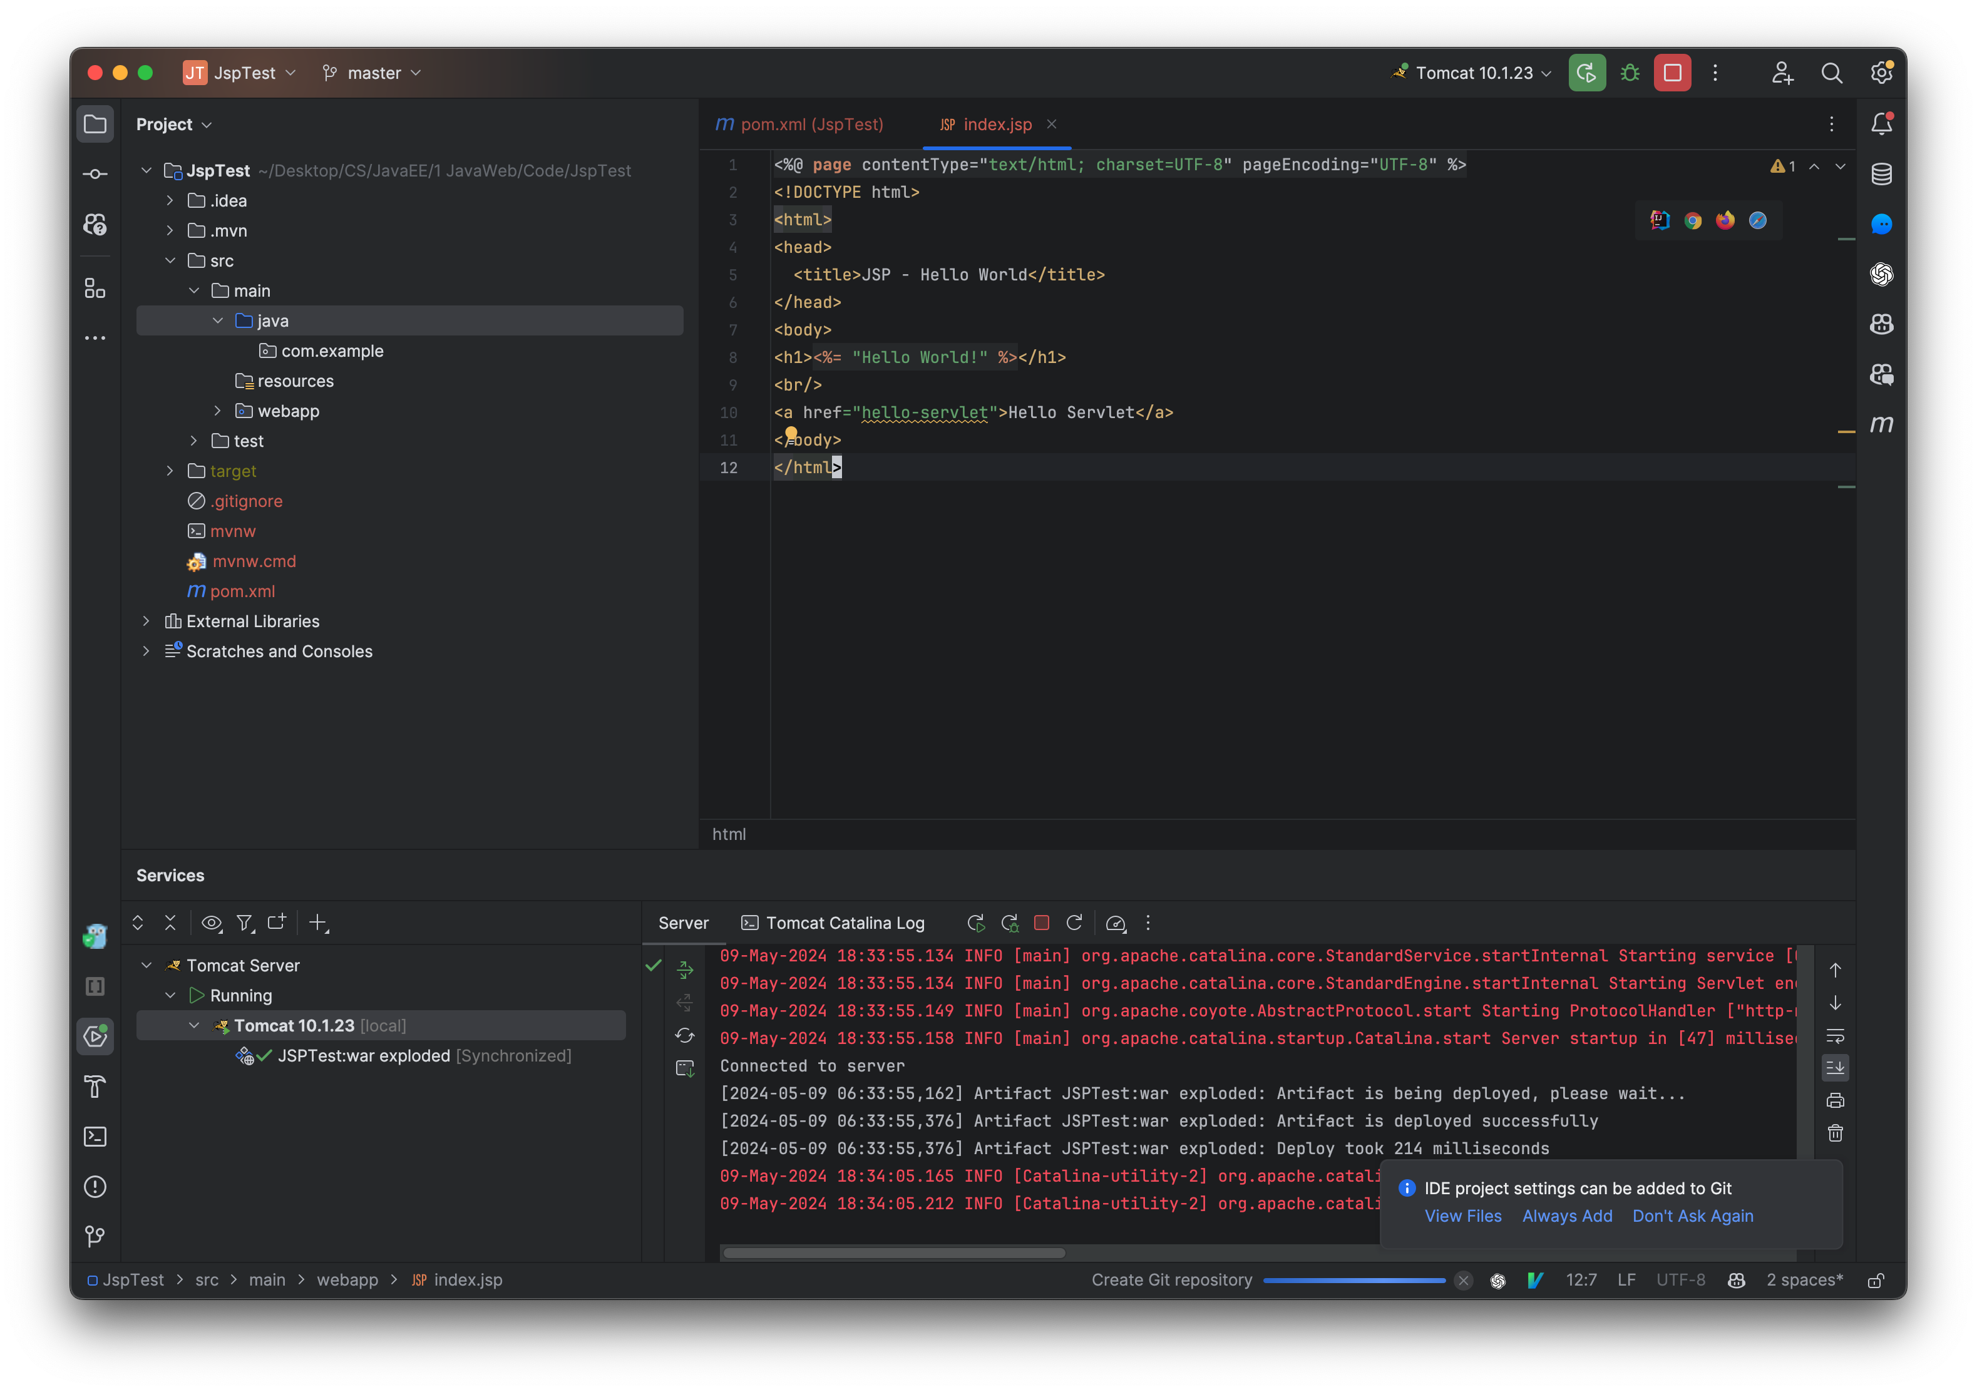Open the Database panel
The height and width of the screenshot is (1392, 1977).
coord(1881,174)
